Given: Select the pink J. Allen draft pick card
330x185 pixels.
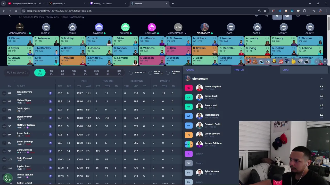Looking at the screenshot, I should (178, 51).
